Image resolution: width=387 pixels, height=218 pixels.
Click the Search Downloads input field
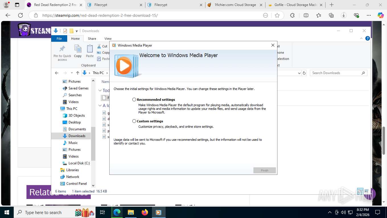pyautogui.click(x=336, y=73)
